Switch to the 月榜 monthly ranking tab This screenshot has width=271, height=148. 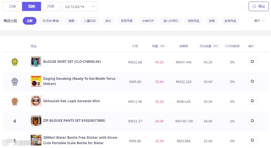(x=50, y=6)
